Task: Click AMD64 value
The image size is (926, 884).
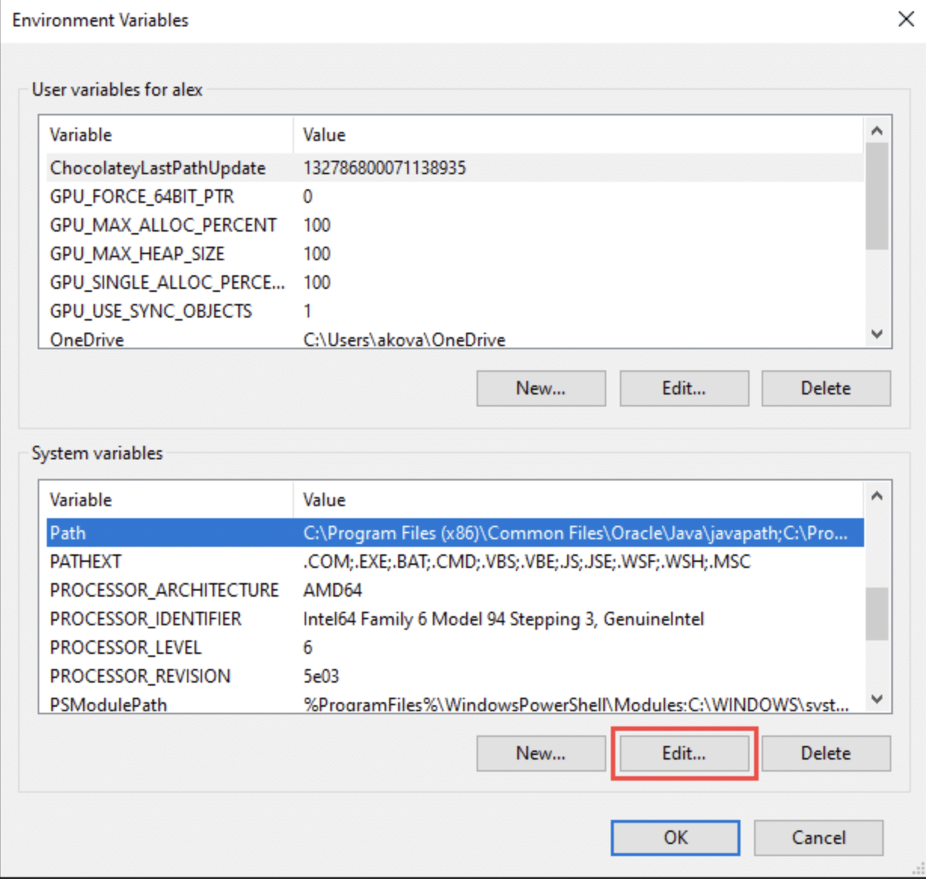Action: (333, 591)
